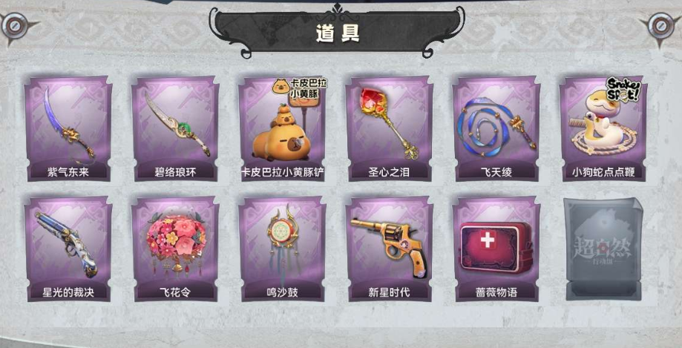Select the 碧络琅环 jade blade item
Screen dimensions: 682x348
(x=175, y=128)
